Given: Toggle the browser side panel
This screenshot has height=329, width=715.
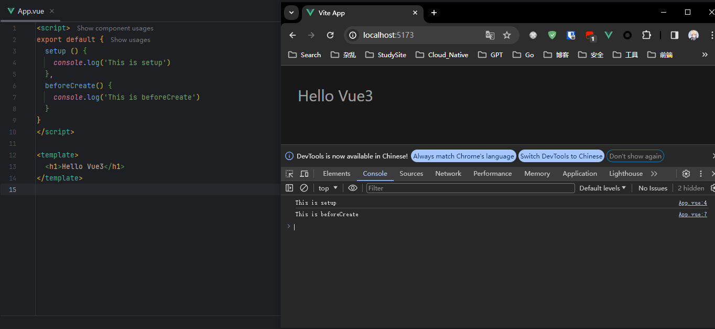Looking at the screenshot, I should click(675, 35).
